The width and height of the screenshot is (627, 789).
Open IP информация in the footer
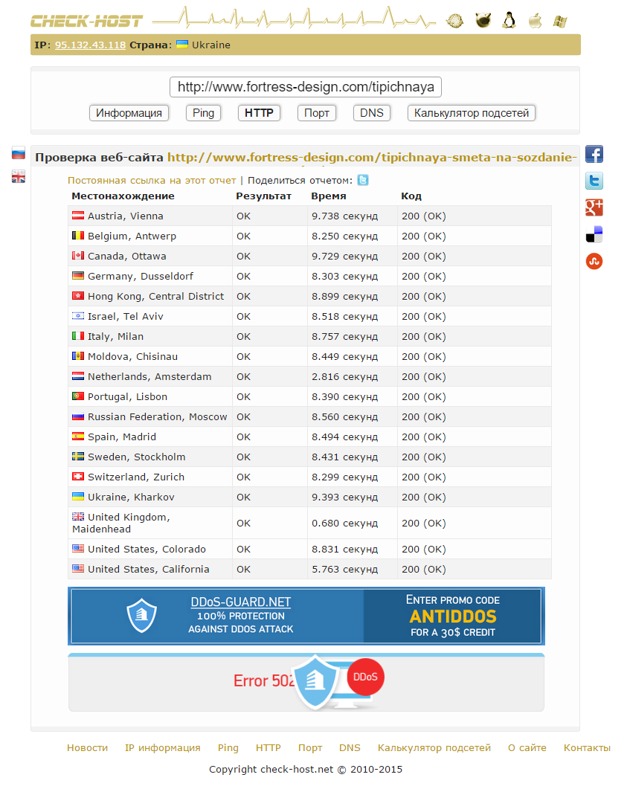click(163, 748)
